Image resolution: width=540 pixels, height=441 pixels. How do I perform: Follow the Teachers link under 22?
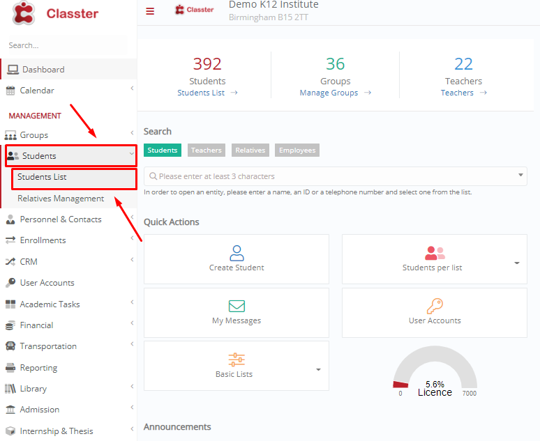[457, 93]
